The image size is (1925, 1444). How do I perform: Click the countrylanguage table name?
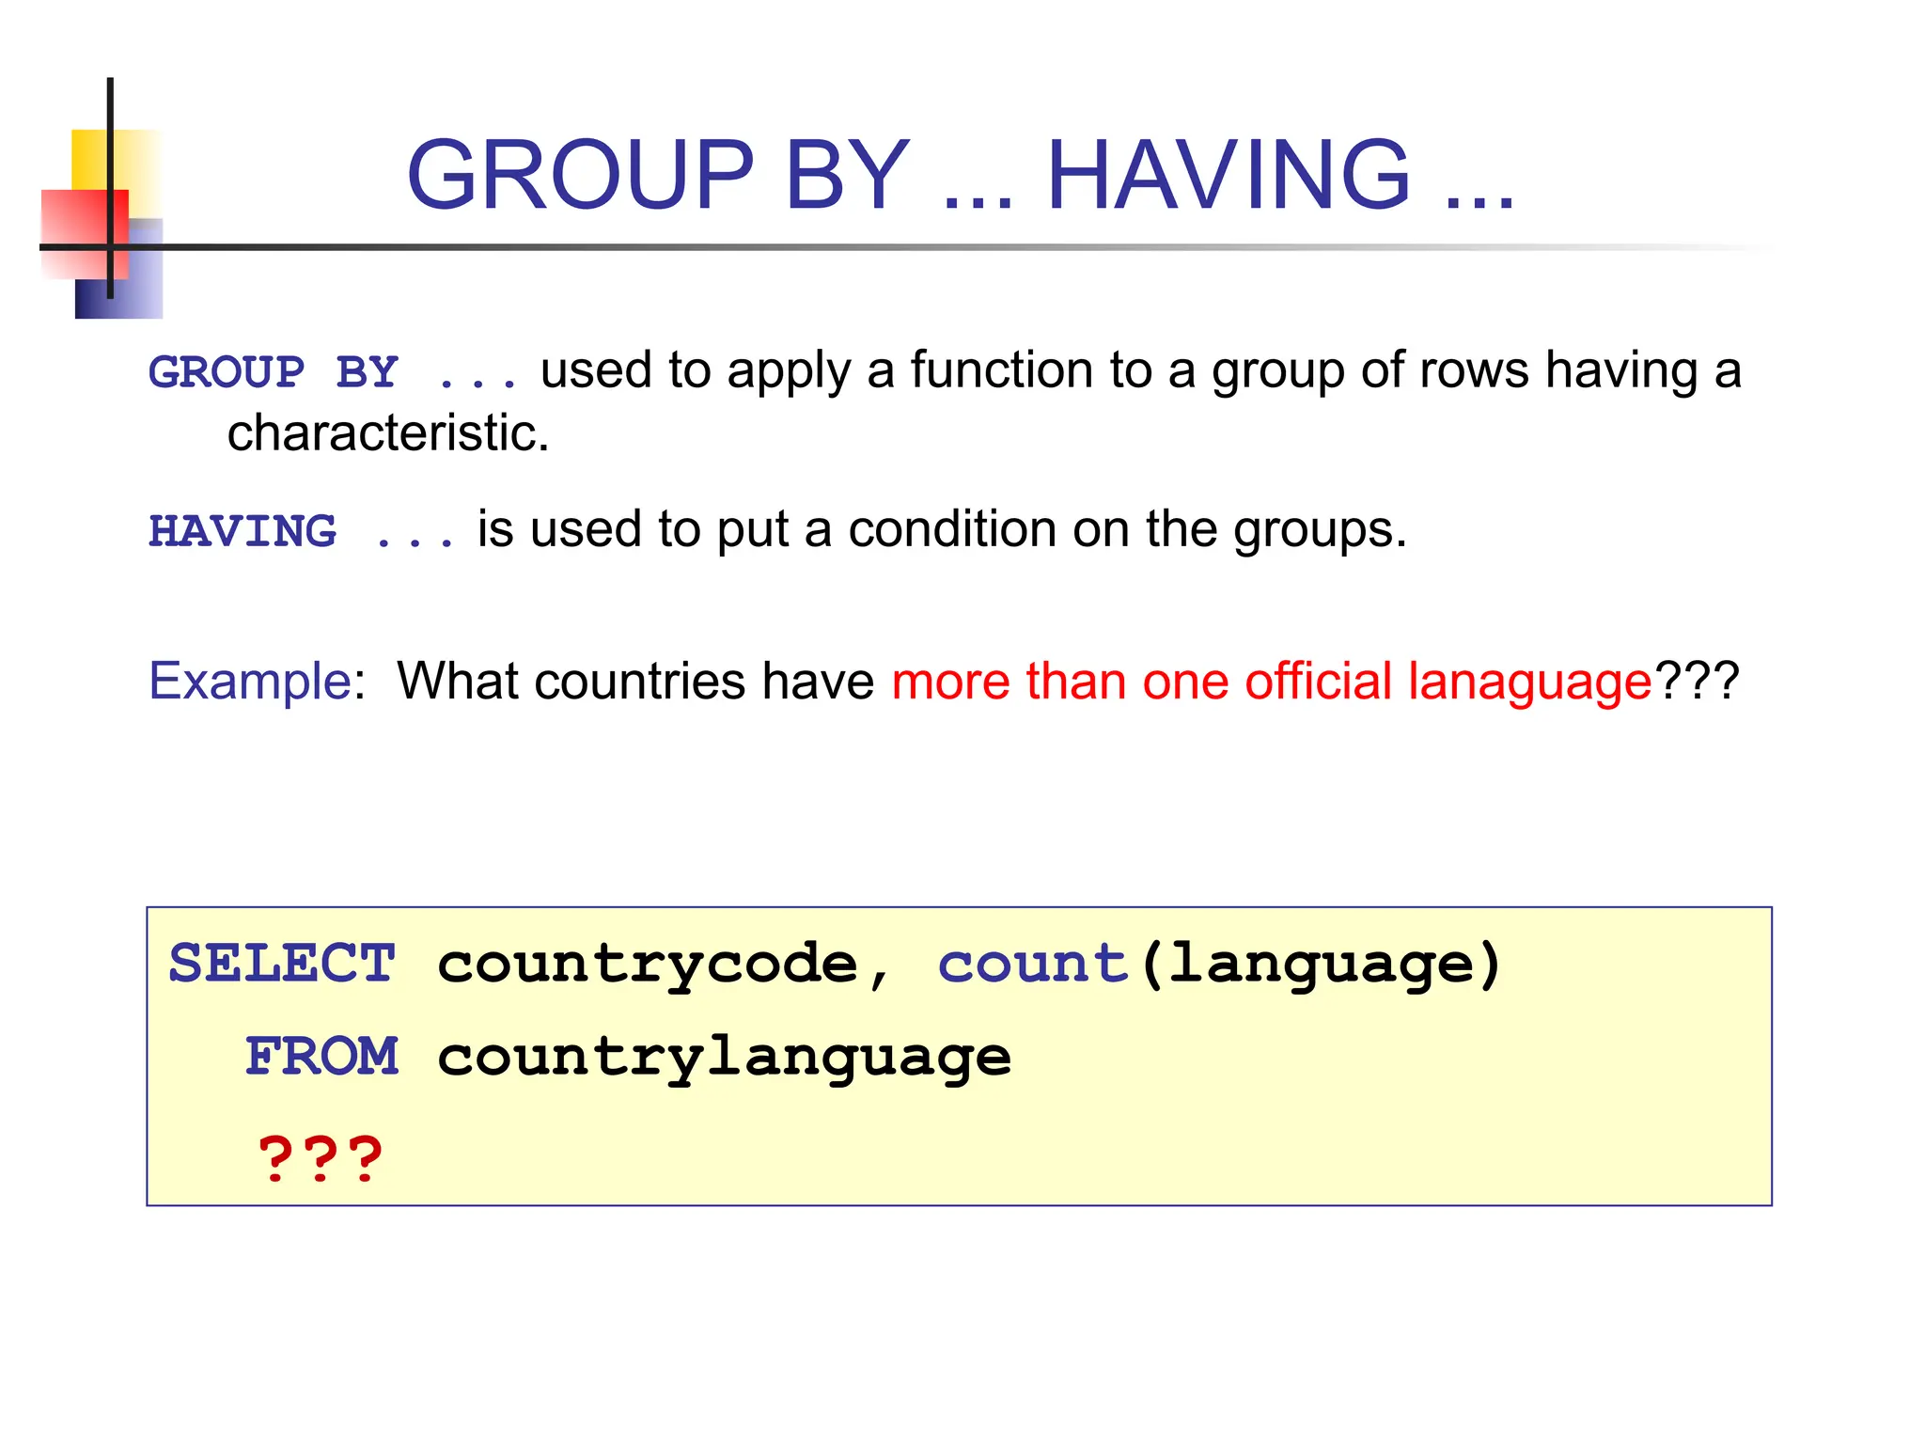click(x=724, y=1057)
